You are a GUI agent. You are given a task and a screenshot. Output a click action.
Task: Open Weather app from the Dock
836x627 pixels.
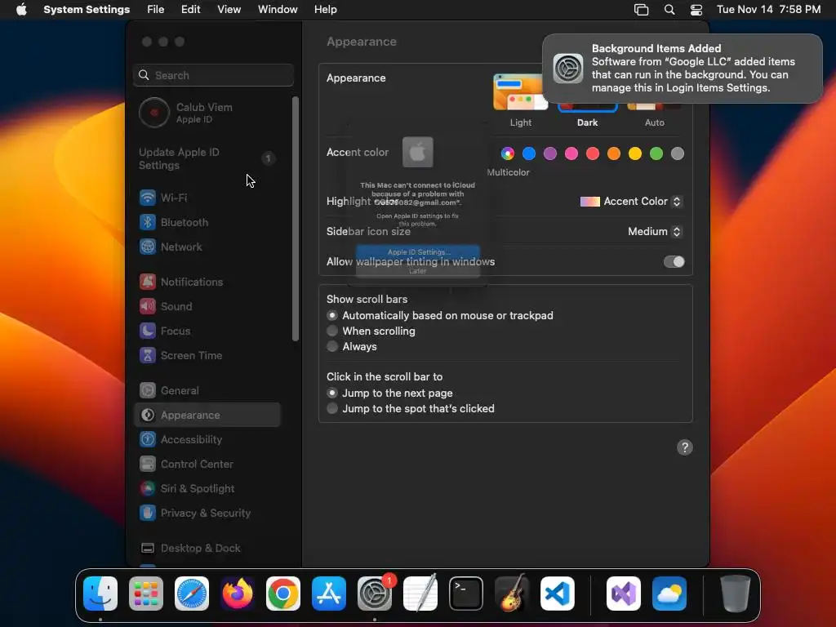(669, 594)
